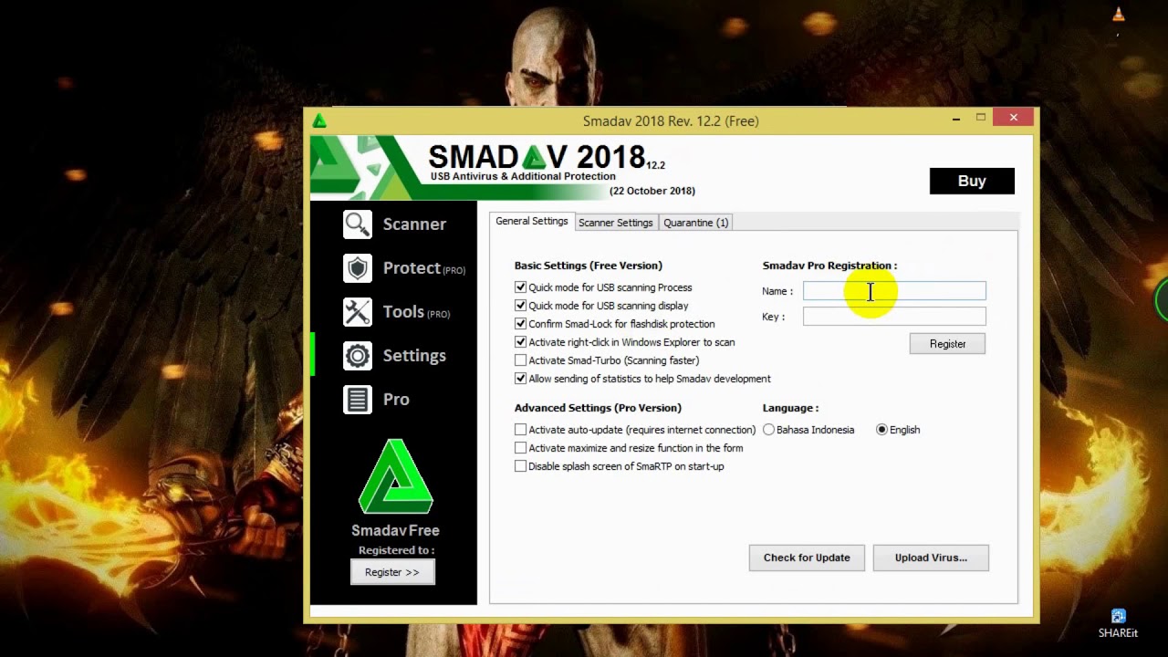This screenshot has width=1168, height=657.
Task: Switch to Scanner Settings tab
Action: click(x=616, y=223)
